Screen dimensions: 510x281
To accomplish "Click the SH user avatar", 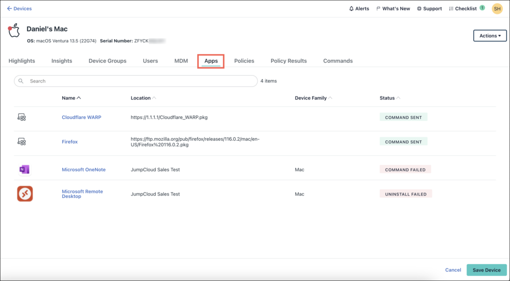I will (497, 8).
